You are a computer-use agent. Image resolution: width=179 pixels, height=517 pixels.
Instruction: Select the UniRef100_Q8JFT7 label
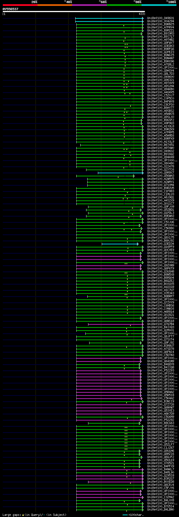[x=161, y=337]
